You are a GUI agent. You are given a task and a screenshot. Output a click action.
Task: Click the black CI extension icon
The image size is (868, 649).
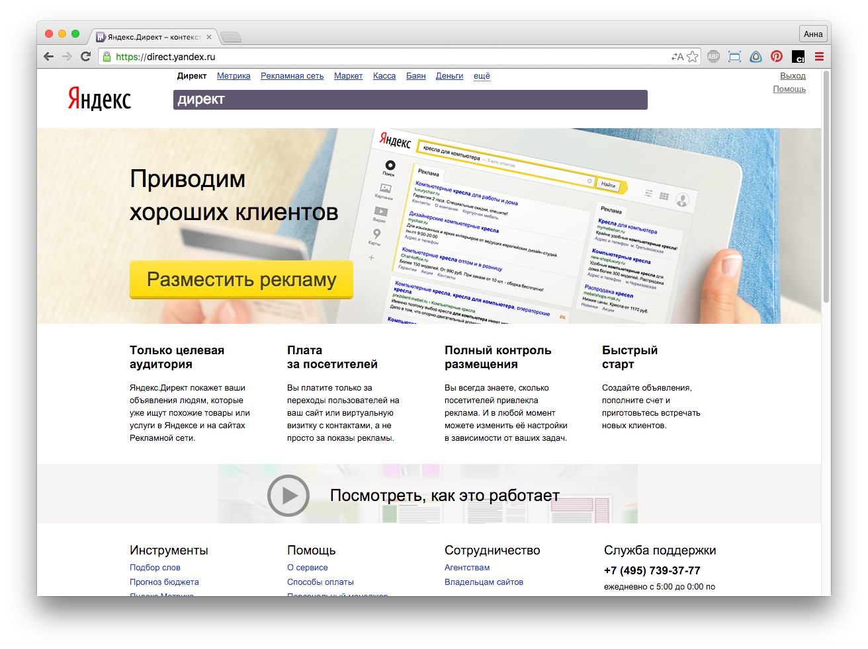coord(798,57)
